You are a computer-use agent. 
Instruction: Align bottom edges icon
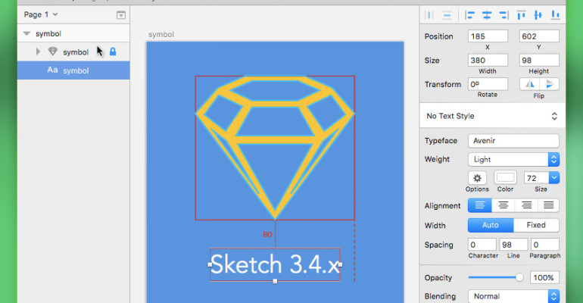pos(556,15)
